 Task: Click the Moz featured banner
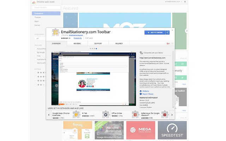(x=125, y=20)
